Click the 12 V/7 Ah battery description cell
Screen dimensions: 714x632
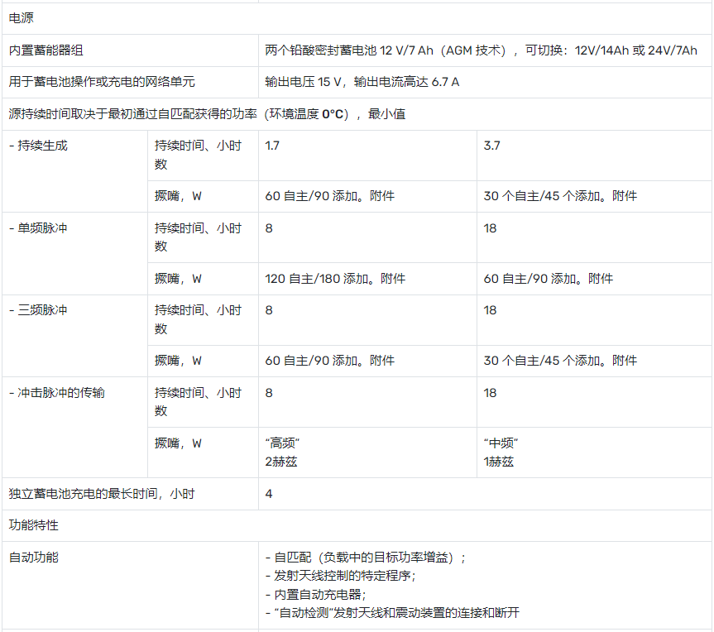point(481,50)
